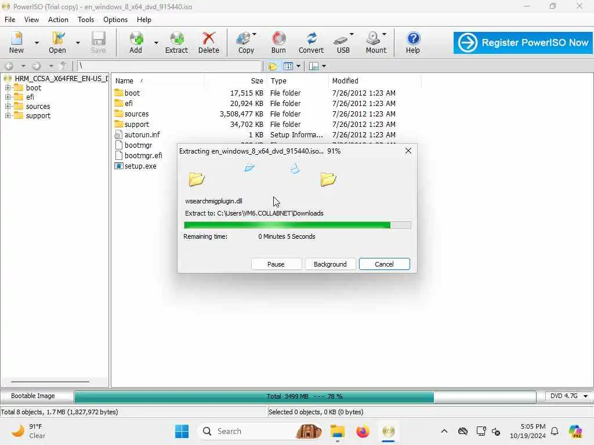Image resolution: width=594 pixels, height=445 pixels.
Task: Open File Explorer from the taskbar
Action: pyautogui.click(x=337, y=431)
